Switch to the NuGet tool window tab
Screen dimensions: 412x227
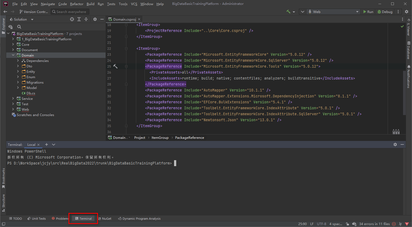click(x=105, y=218)
